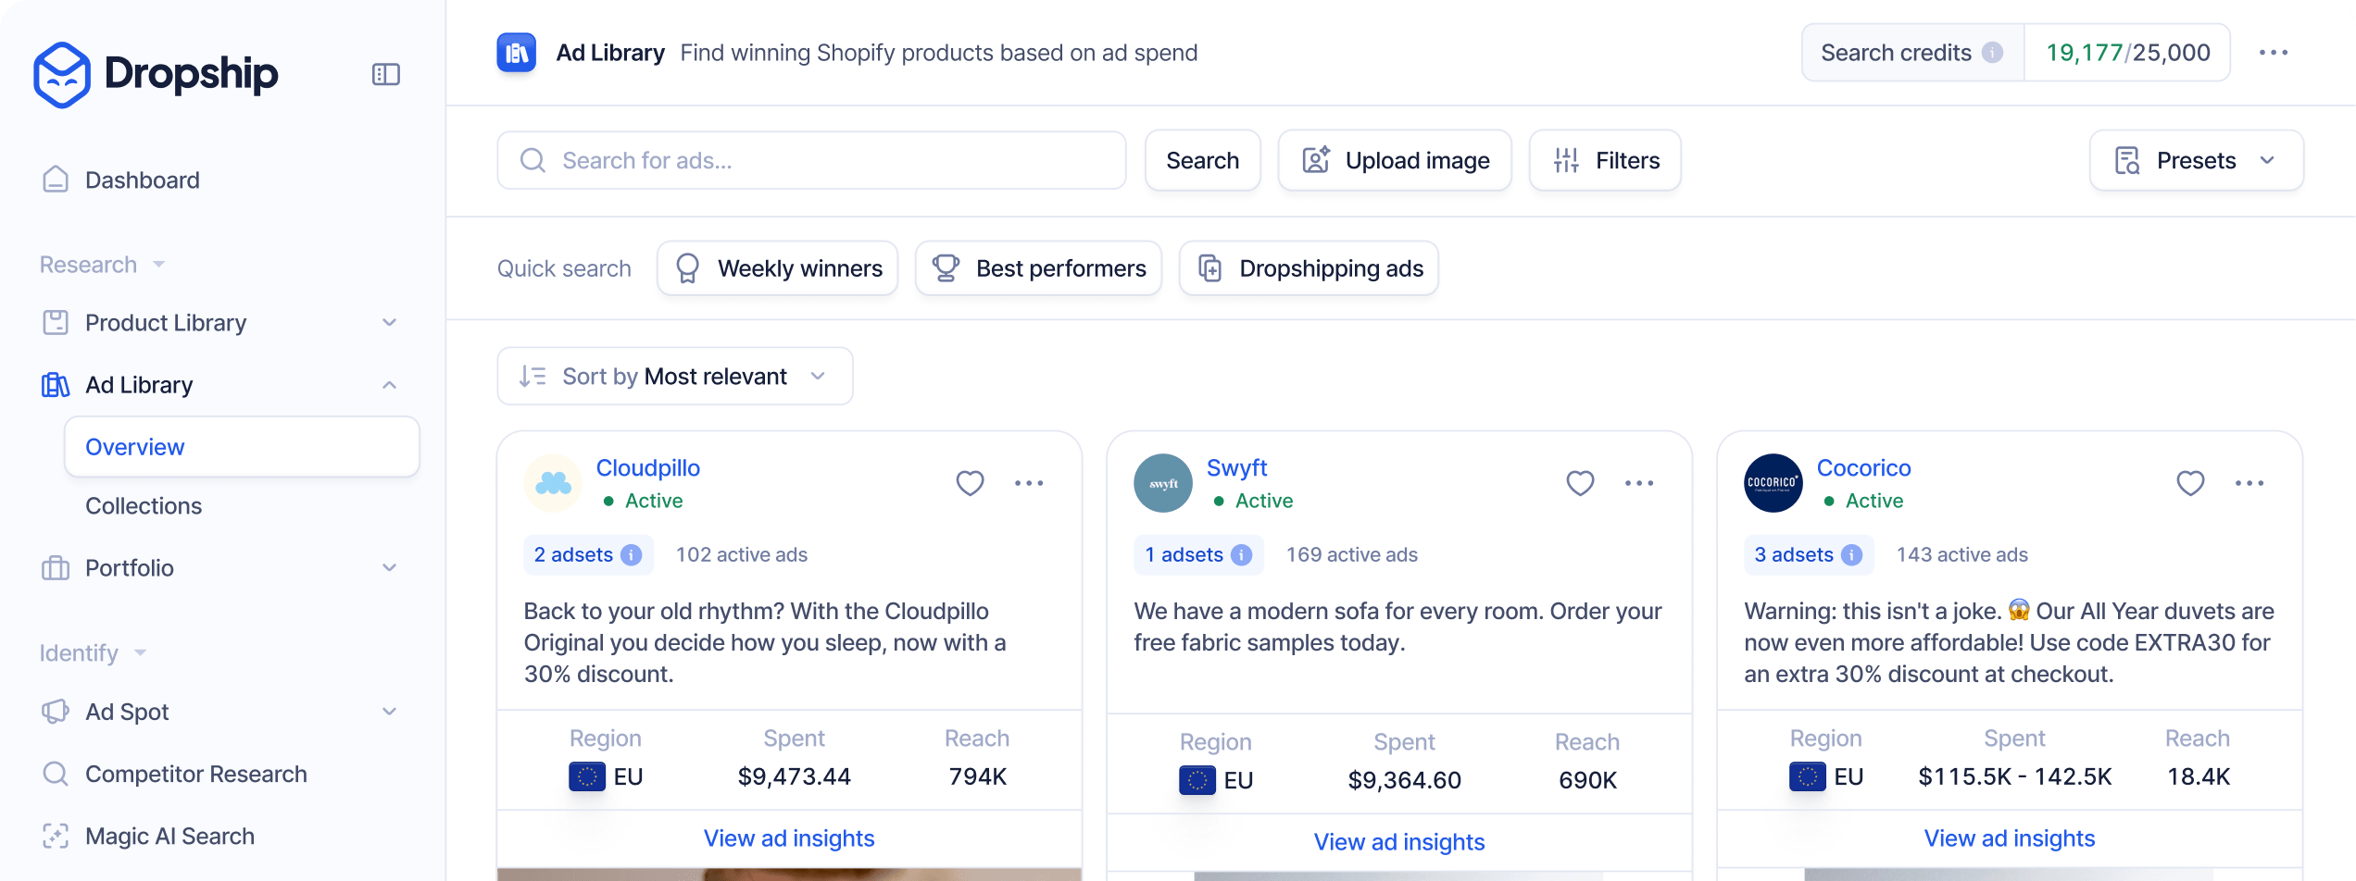Open Dashboard from the sidebar

tap(142, 180)
